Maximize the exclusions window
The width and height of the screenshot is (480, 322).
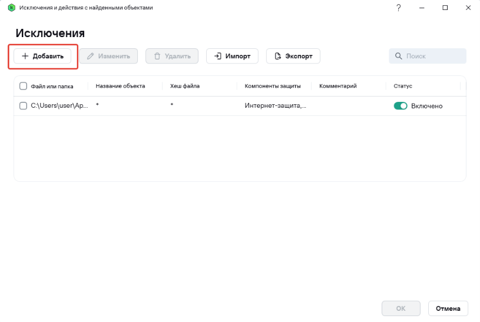coord(445,8)
